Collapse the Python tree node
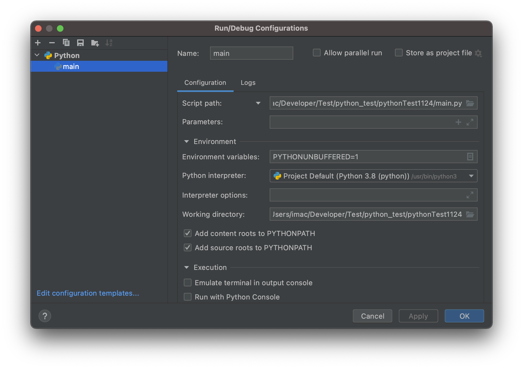The image size is (523, 369). coord(37,55)
